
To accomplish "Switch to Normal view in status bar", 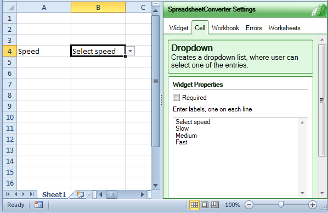I will pos(194,205).
